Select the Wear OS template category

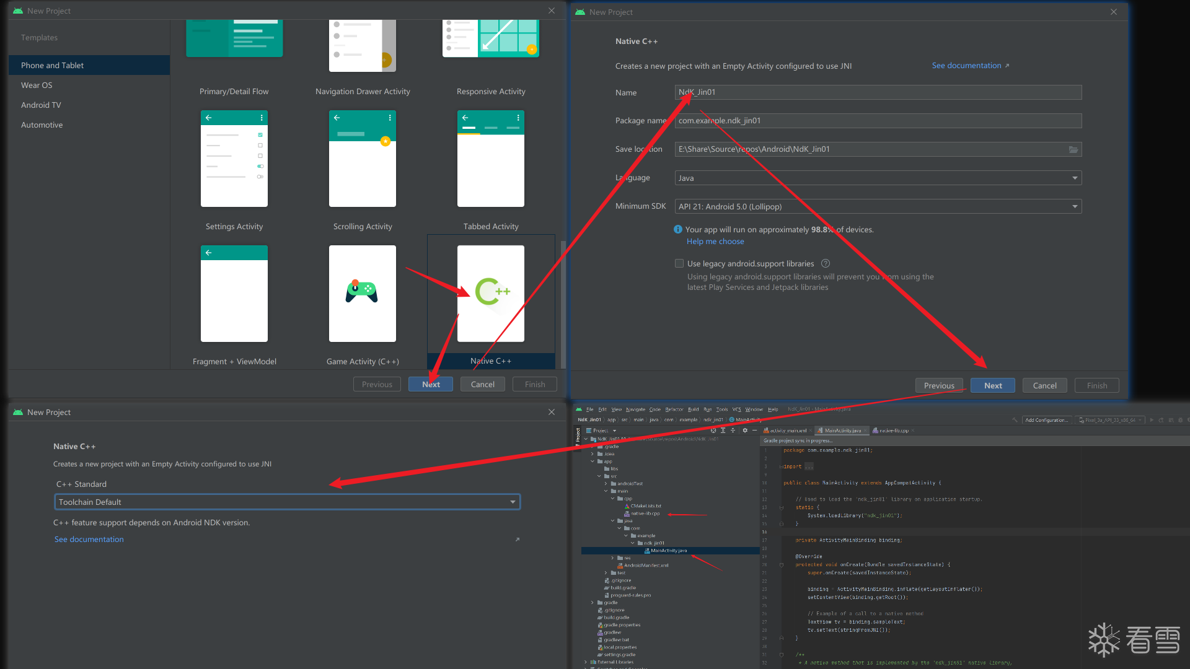pos(37,85)
